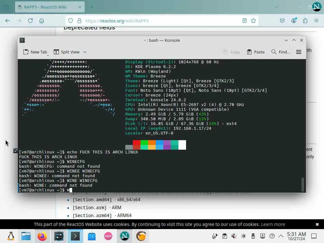Open Firefox extensions panel
This screenshot has width=324, height=243.
tap(305, 21)
